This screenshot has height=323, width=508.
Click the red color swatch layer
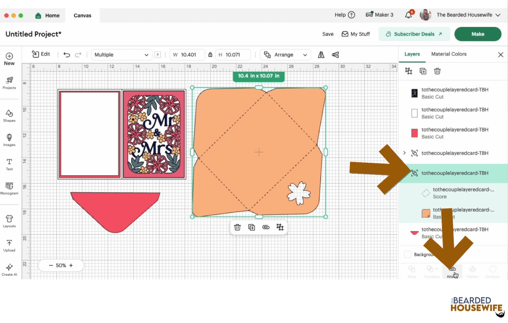tap(414, 133)
